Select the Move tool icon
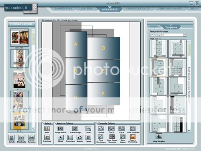The height and width of the screenshot is (151, 201). pos(61,138)
